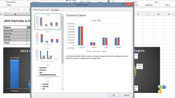Screen dimensions: 175x98
Task: Select the column N header
Action: (x=169, y=14)
